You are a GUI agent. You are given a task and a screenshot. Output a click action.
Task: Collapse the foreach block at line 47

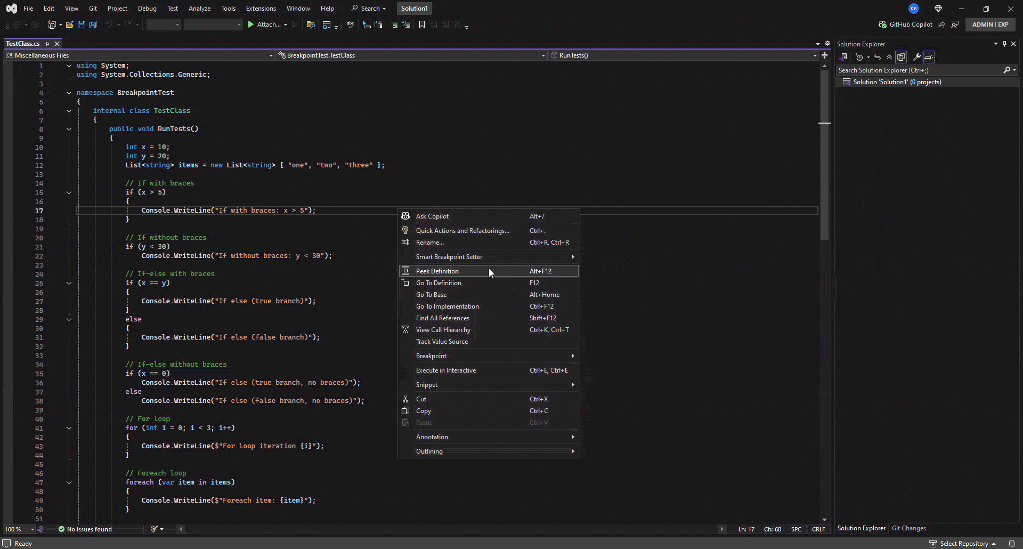[x=69, y=482]
